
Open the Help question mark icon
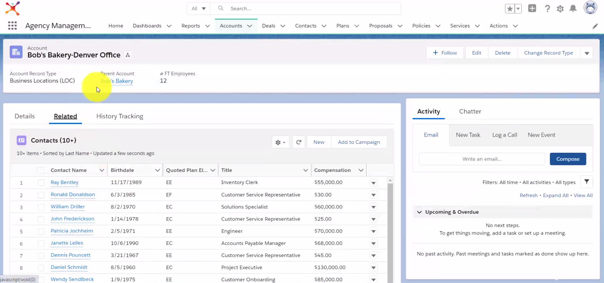(547, 9)
